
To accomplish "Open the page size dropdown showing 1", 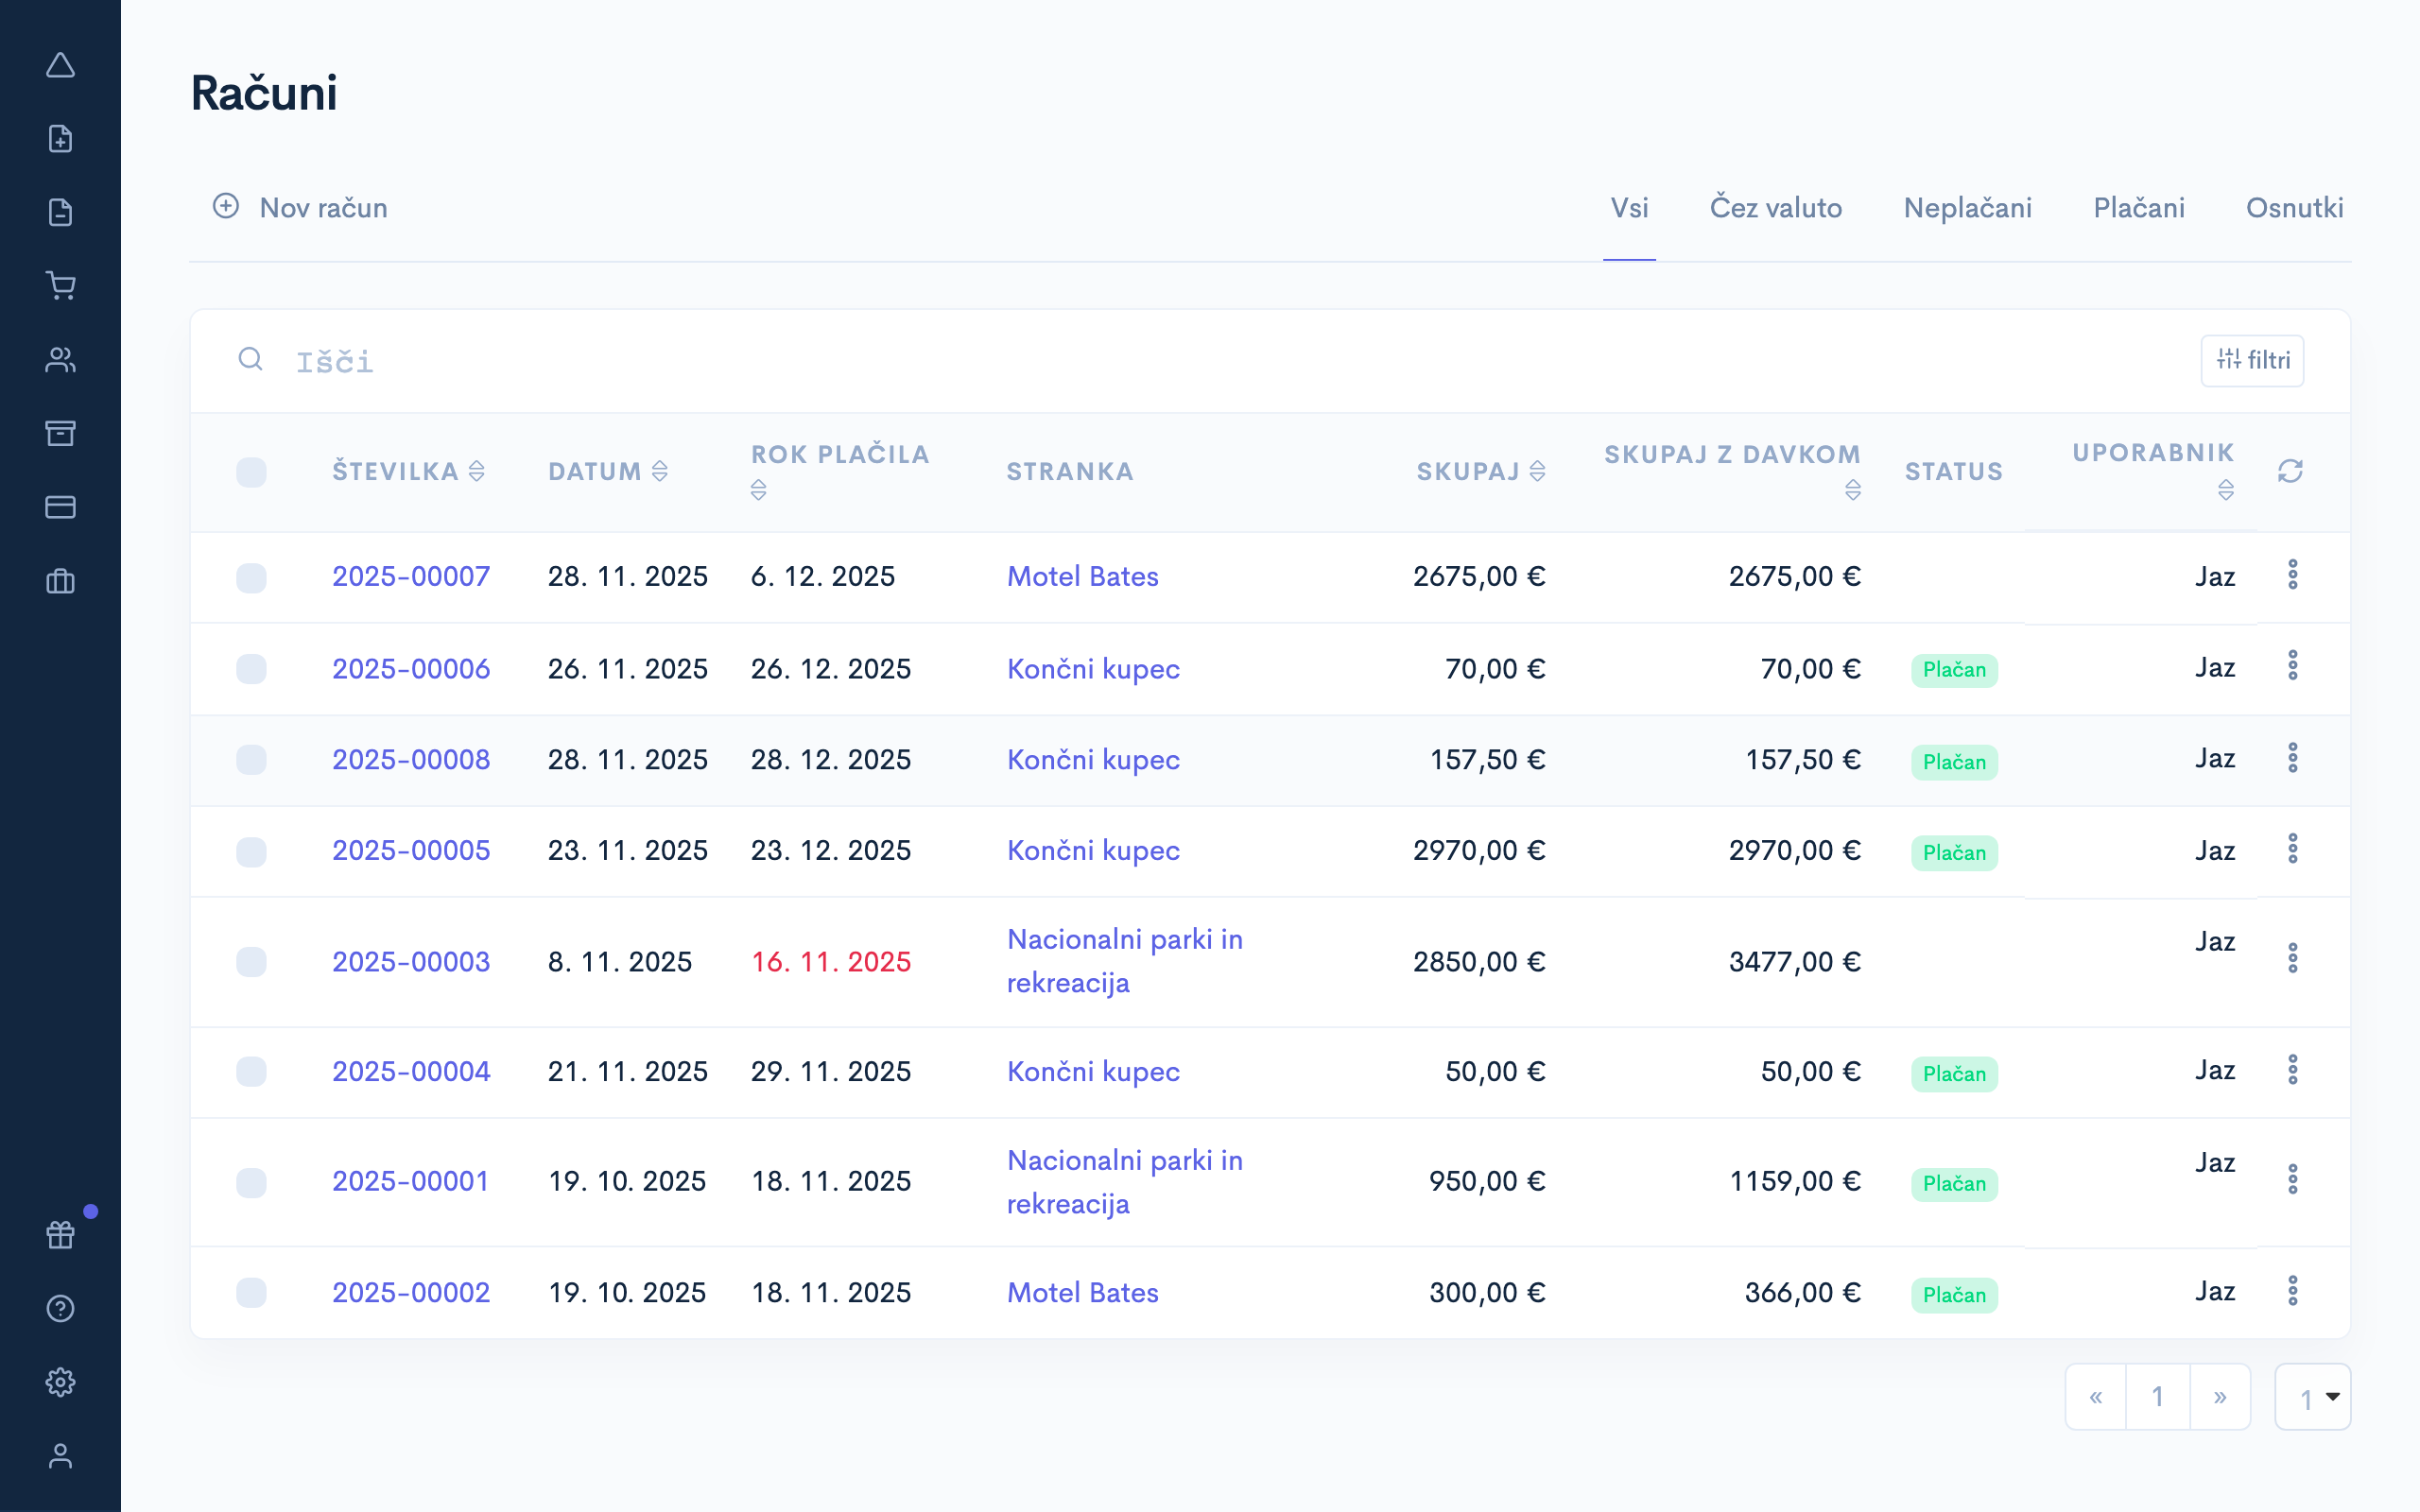I will [2313, 1396].
